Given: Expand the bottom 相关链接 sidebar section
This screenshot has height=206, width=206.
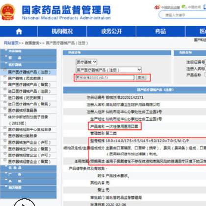Looking at the screenshot, I should 28,188.
